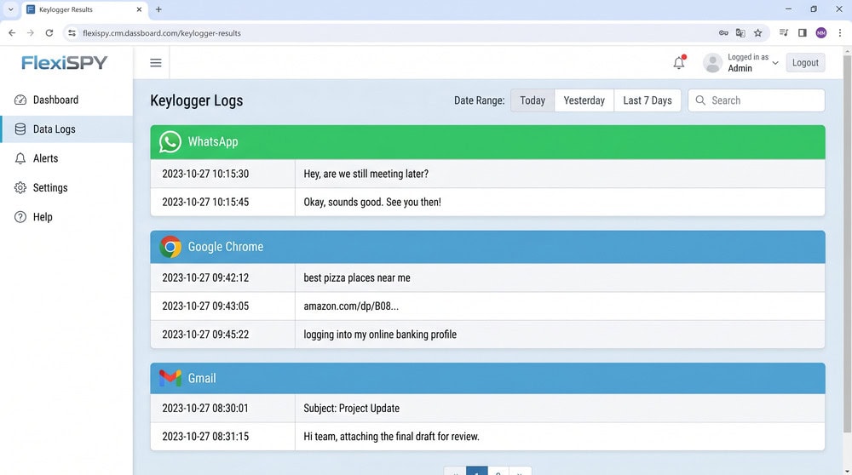
Task: Click the Keylogger Logs heading
Action: pyautogui.click(x=196, y=101)
